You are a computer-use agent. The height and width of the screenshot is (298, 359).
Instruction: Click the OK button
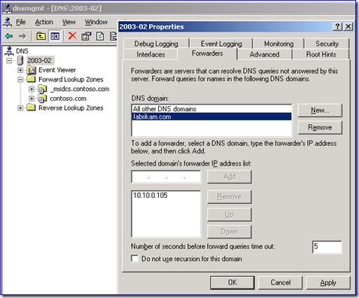click(233, 283)
